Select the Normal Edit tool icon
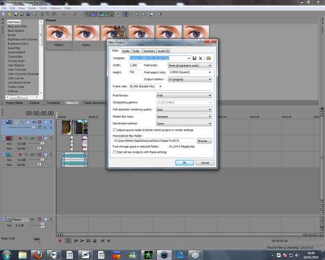325x260 pixels. tap(125, 14)
